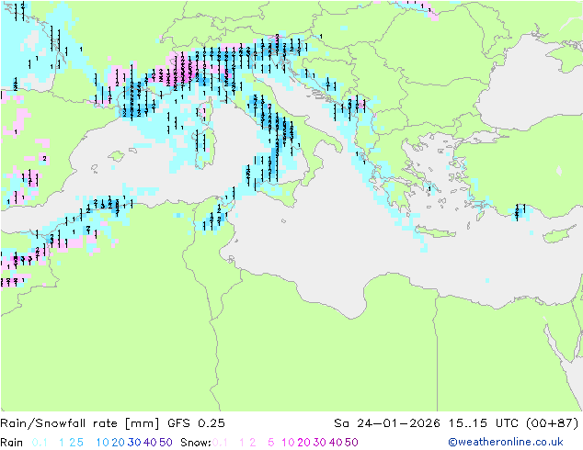Click the Snow legend value 5
The image size is (583, 450).
point(271,443)
